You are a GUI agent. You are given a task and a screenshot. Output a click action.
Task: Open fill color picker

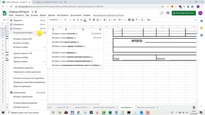[90, 20]
